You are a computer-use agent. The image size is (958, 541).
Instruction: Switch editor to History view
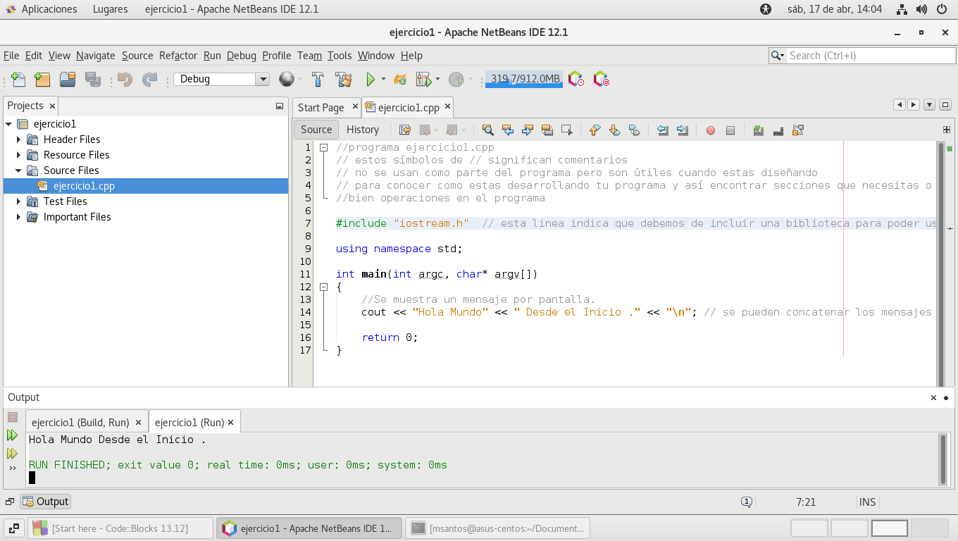[x=363, y=130]
